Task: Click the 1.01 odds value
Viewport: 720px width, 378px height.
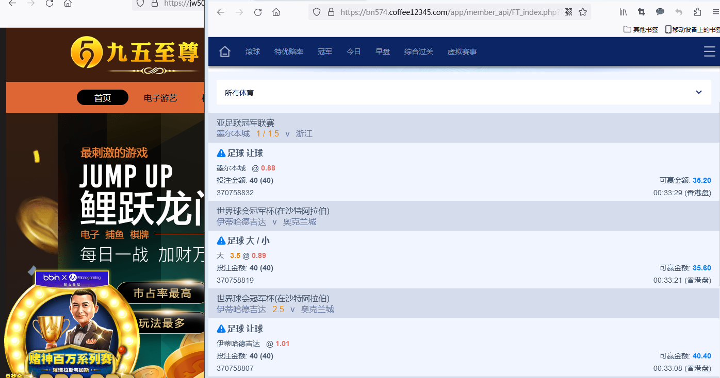Action: [283, 343]
